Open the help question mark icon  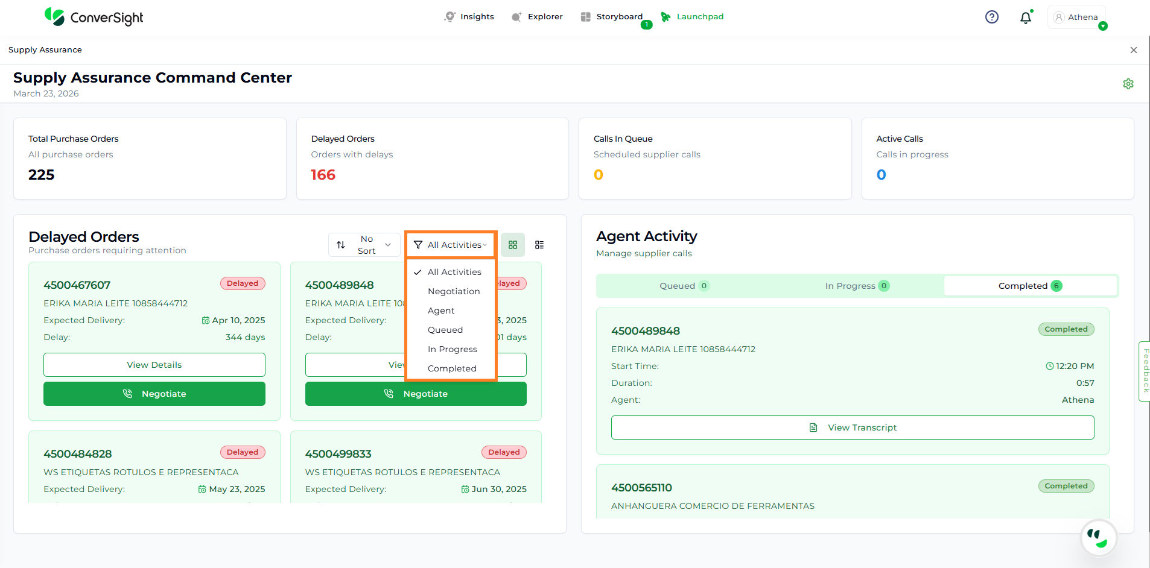(x=991, y=17)
